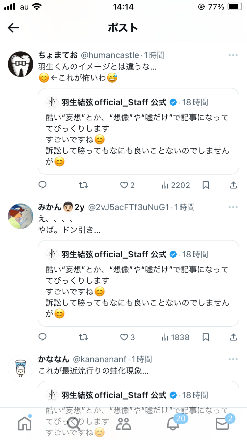
Task: Open Messages with 2 unread
Action: click(222, 424)
